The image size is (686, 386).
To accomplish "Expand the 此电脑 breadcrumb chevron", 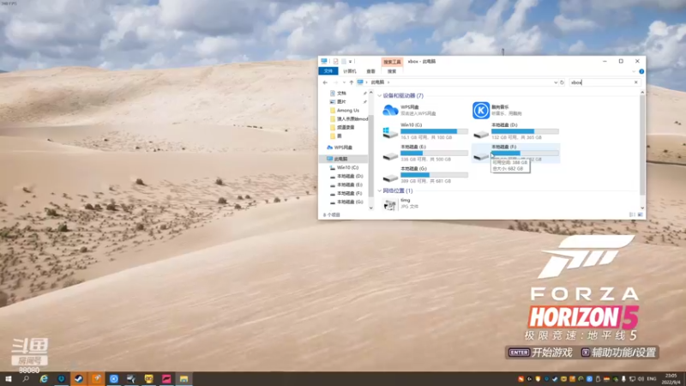I will tap(388, 82).
